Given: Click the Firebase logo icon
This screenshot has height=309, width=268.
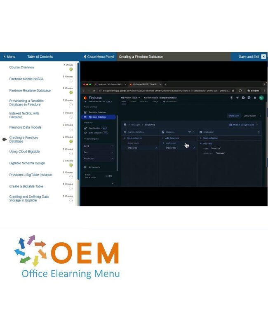Looking at the screenshot, I should pos(85,98).
